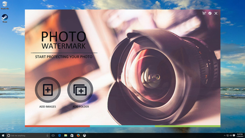Viewport: 245px width, 138px height.
Task: Click the compass icon in title area
Action: click(x=210, y=13)
